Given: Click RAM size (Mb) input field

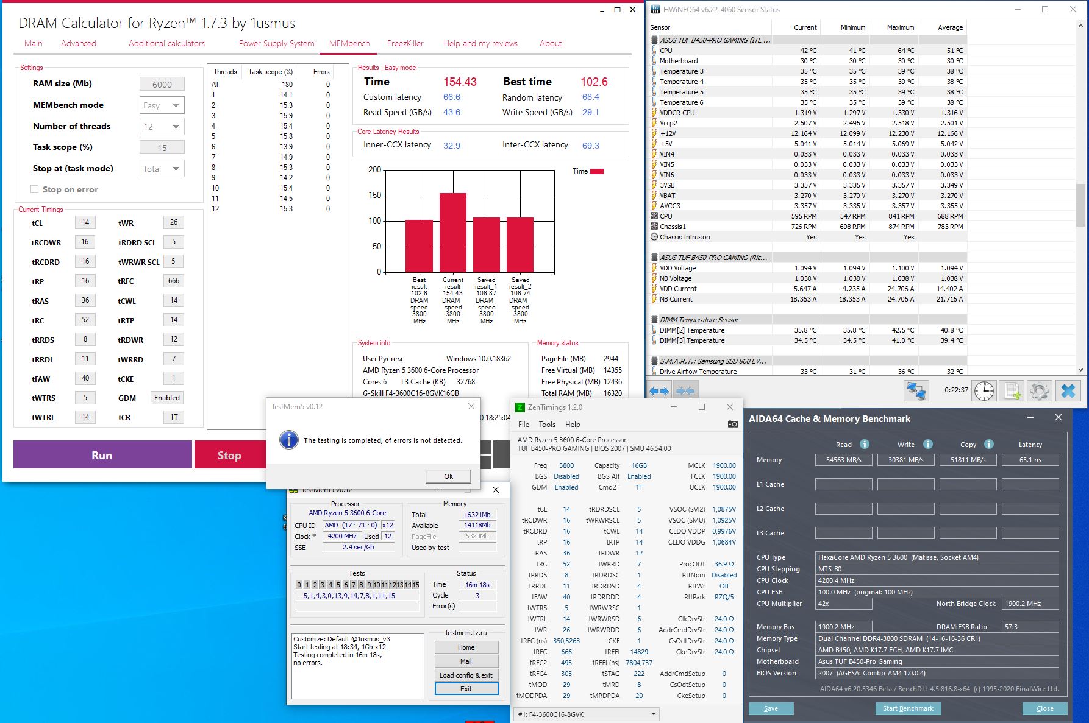Looking at the screenshot, I should pyautogui.click(x=162, y=85).
